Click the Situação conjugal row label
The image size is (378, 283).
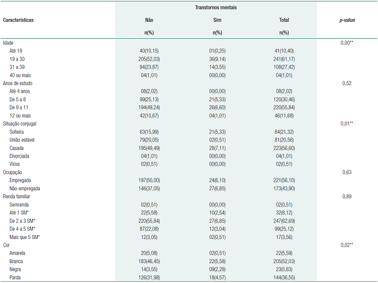(19, 124)
